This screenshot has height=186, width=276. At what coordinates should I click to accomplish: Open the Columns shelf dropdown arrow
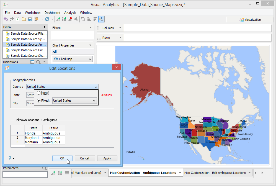(120, 28)
